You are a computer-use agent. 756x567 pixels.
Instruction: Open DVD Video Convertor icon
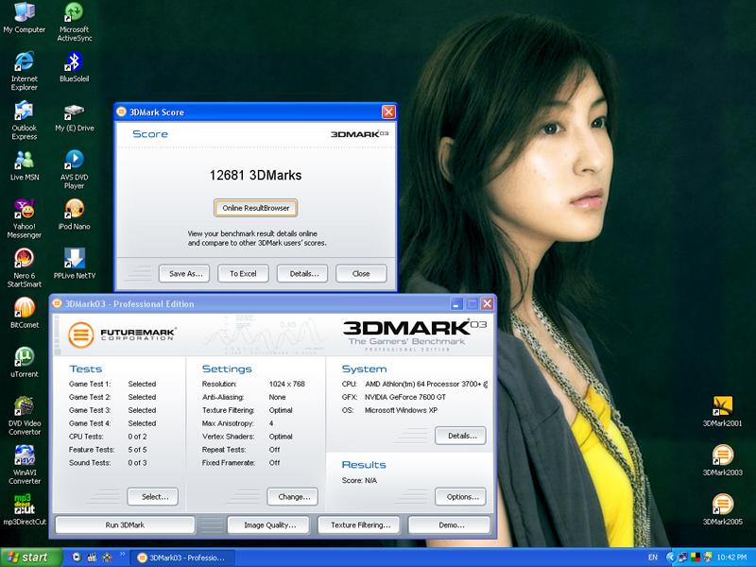coord(25,416)
